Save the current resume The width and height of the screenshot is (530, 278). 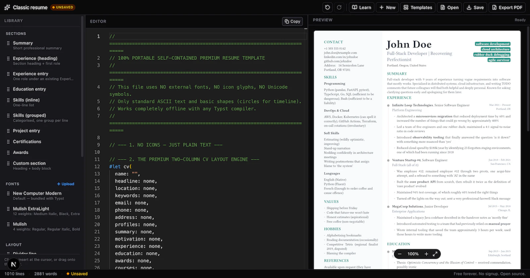[475, 7]
